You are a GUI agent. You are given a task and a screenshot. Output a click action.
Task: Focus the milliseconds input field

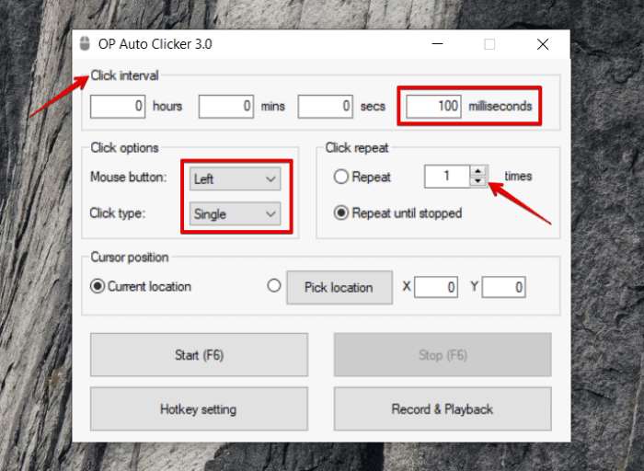coord(433,107)
